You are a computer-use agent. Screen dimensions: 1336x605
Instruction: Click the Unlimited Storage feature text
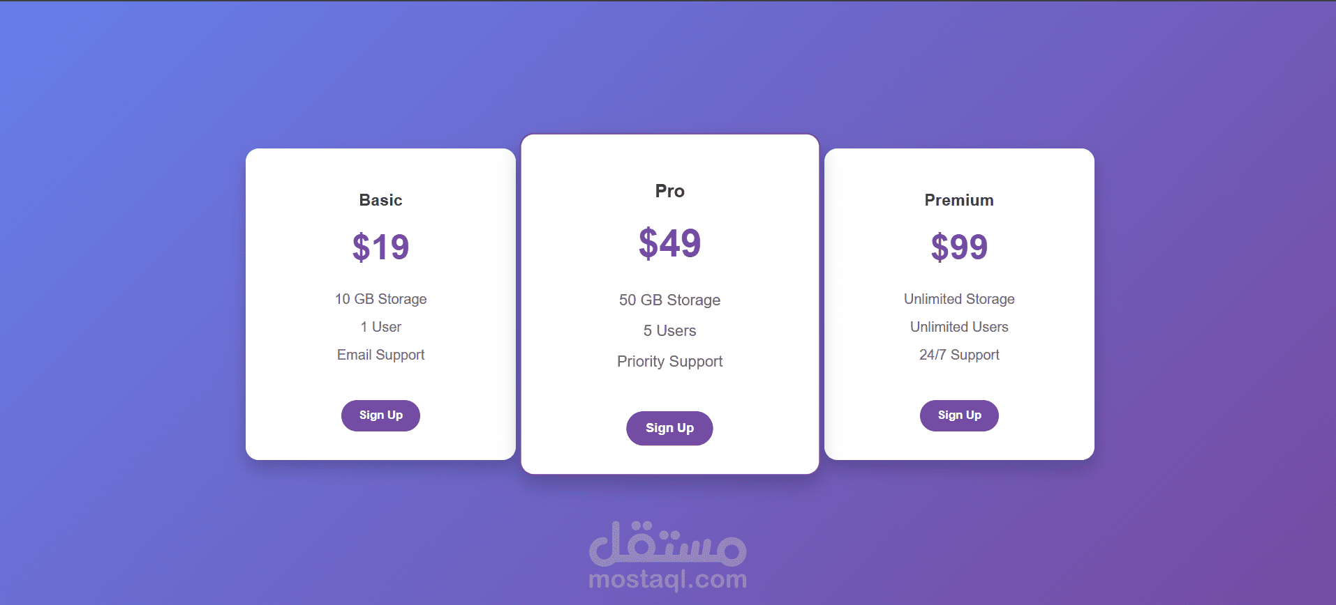coord(959,299)
